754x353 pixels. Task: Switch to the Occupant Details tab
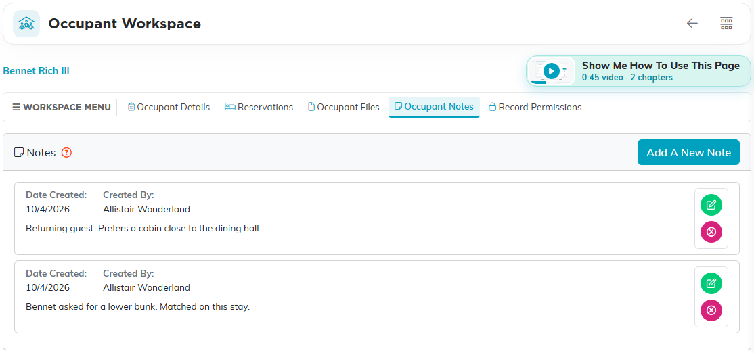click(169, 107)
